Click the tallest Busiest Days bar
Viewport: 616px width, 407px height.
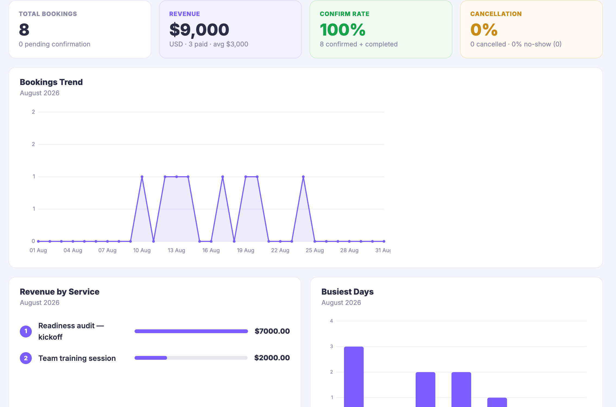click(x=354, y=377)
